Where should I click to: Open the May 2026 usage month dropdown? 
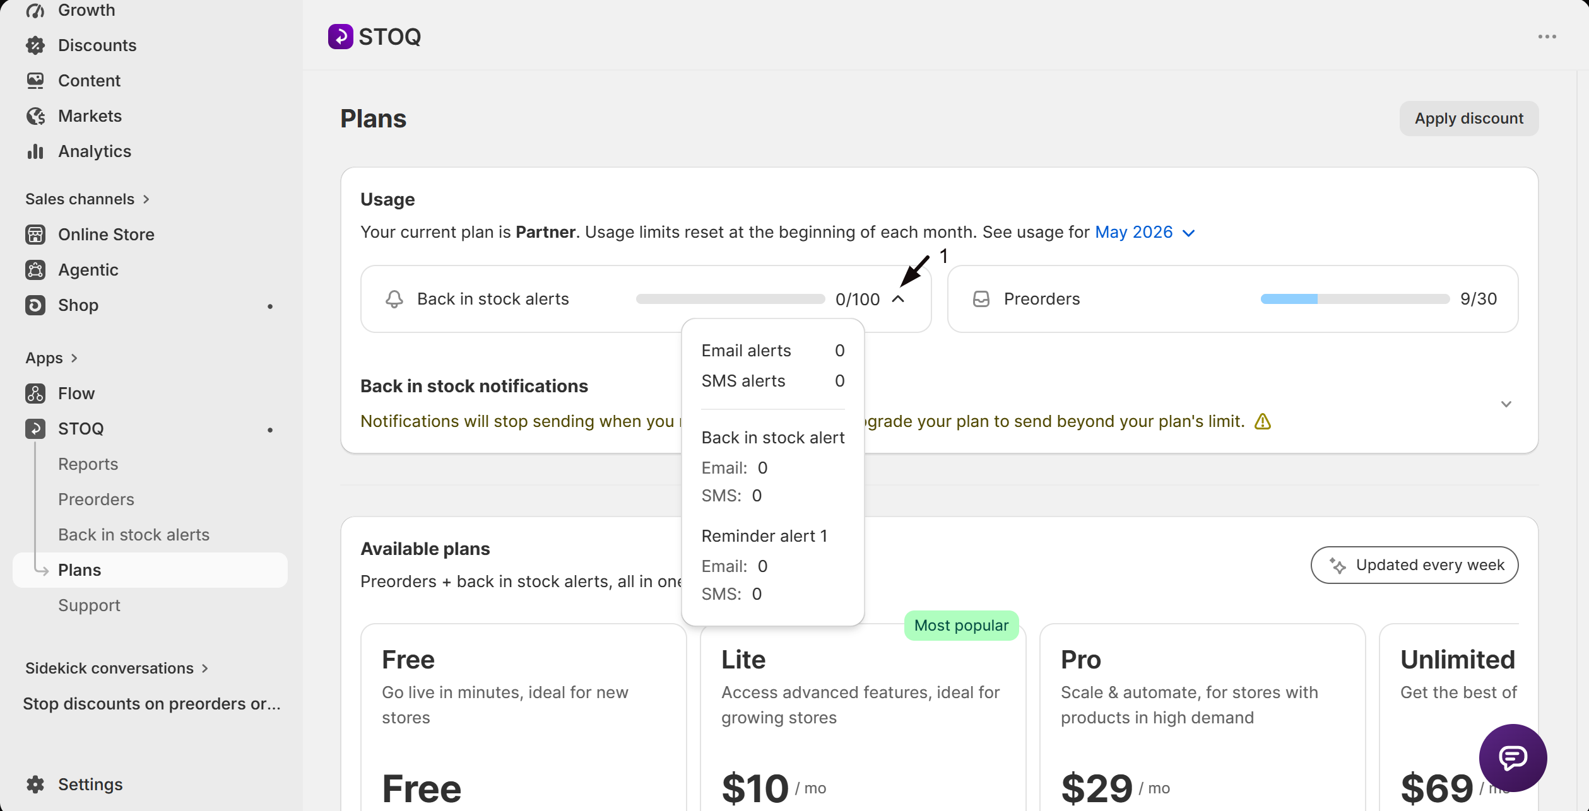1145,232
